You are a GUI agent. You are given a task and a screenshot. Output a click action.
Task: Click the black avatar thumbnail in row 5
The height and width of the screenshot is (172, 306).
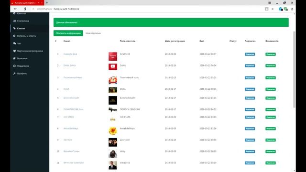click(x=113, y=100)
